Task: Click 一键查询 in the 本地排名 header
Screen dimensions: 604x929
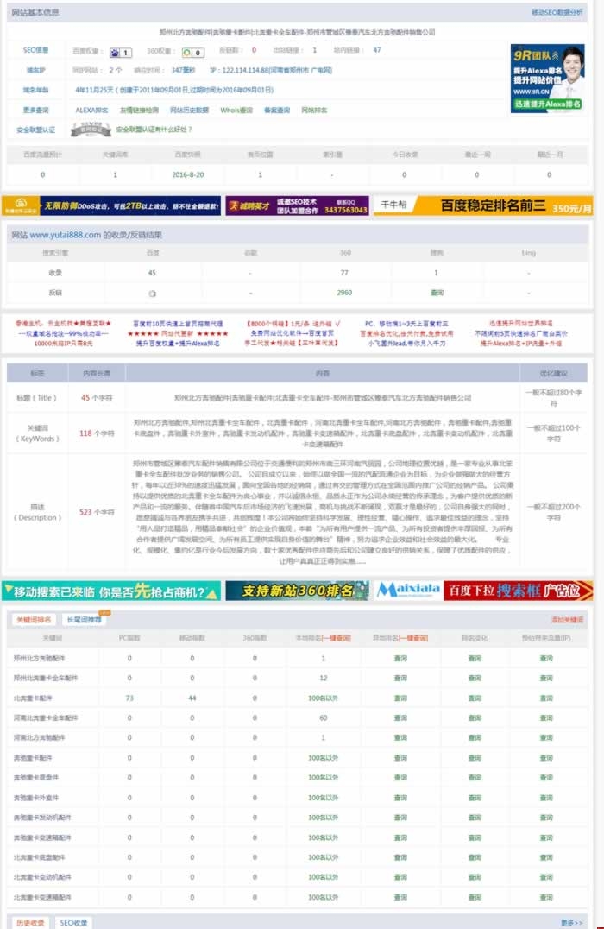Action: [x=336, y=638]
